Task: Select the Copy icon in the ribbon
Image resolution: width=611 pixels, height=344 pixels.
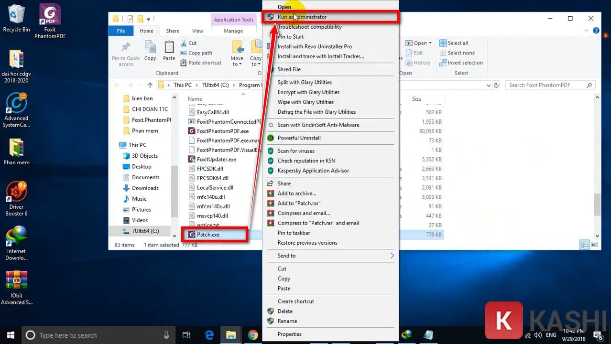Action: pyautogui.click(x=150, y=50)
